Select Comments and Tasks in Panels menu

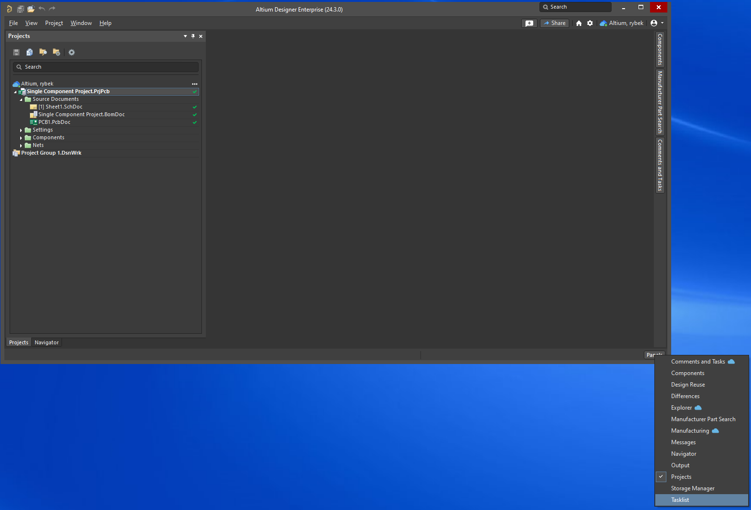[x=702, y=362]
